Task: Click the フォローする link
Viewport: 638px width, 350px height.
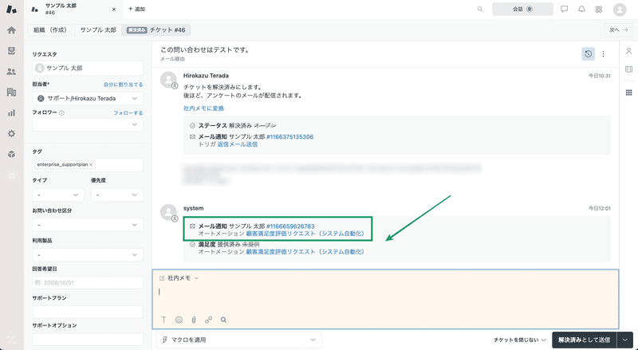Action: (128, 112)
